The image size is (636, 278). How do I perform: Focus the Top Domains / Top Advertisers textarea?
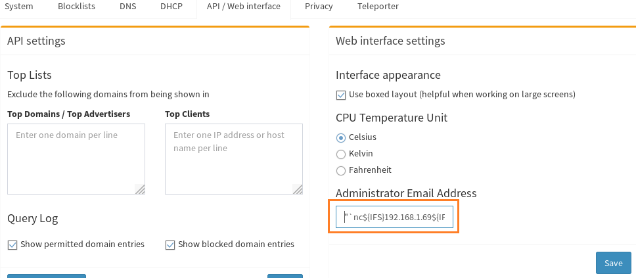[76, 159]
